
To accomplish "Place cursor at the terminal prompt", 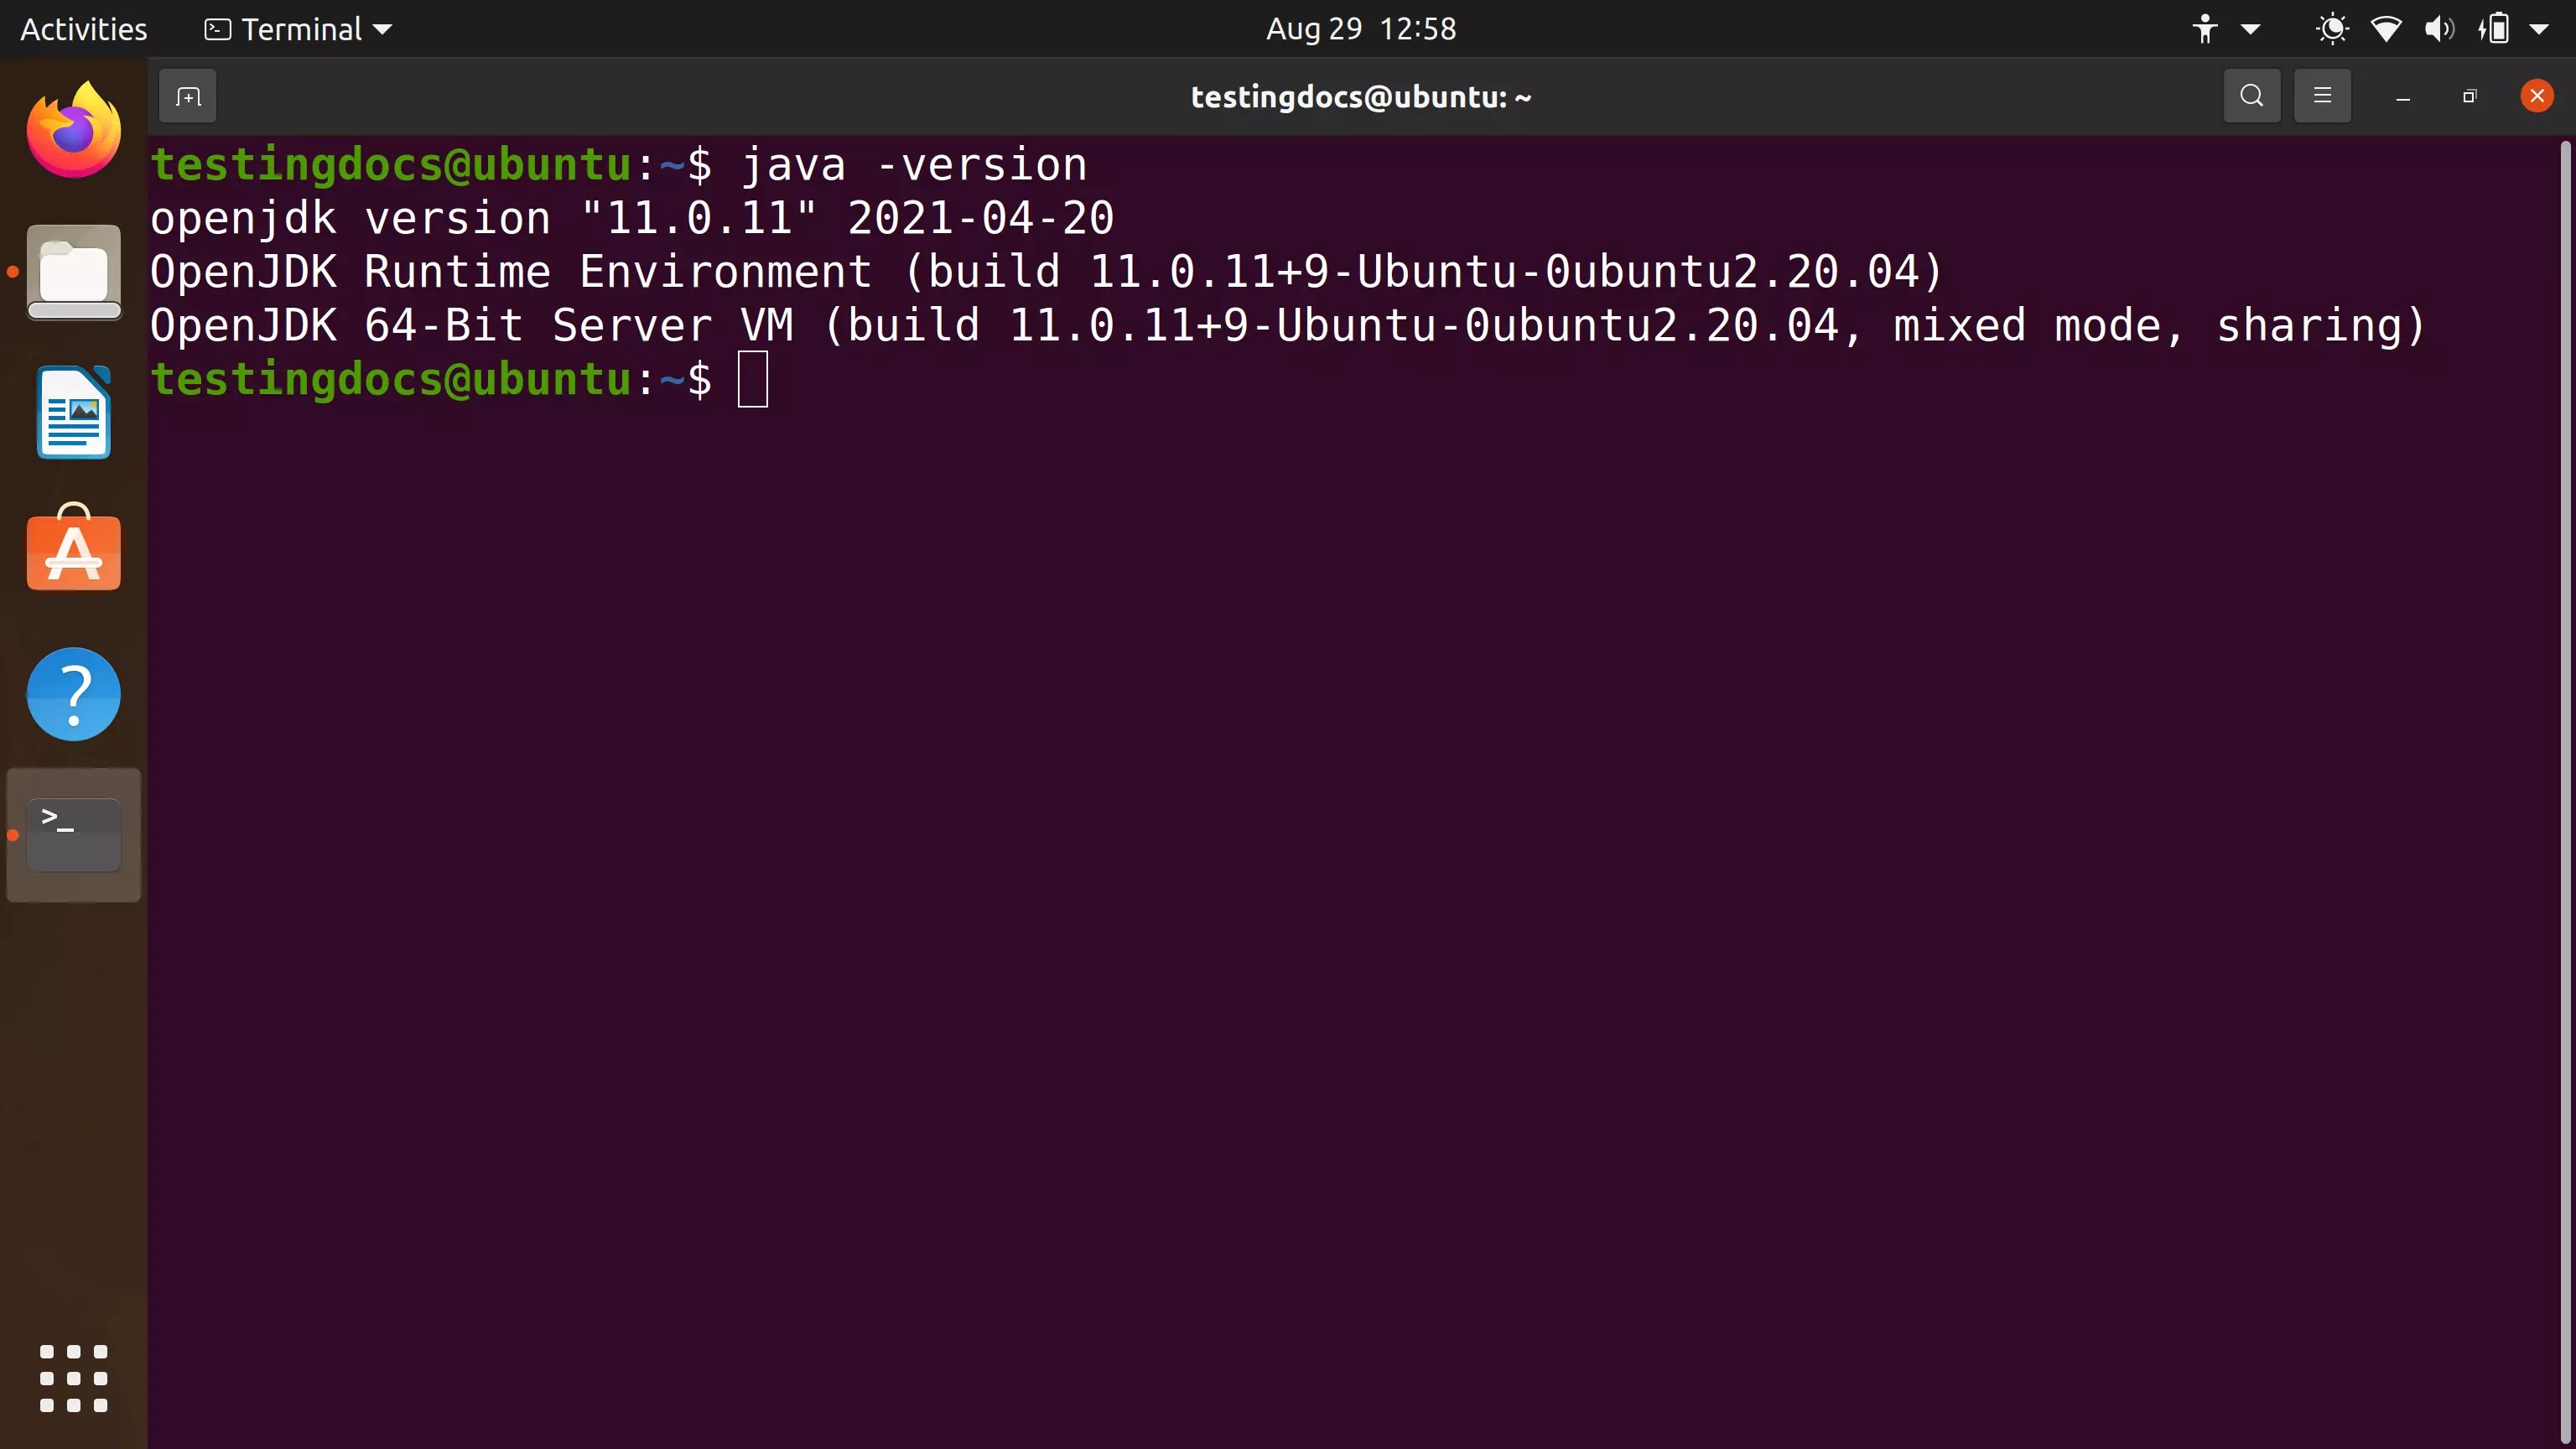I will [752, 379].
